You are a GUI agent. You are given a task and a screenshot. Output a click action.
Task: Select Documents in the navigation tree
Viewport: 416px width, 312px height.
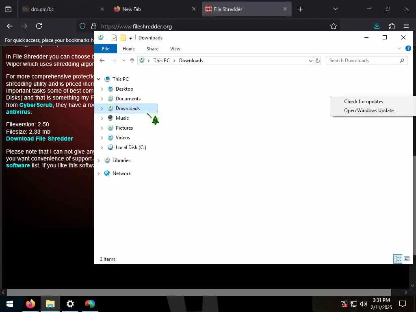tap(128, 99)
